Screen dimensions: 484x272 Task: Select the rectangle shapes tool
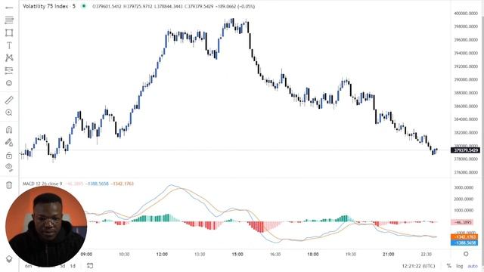coord(9,32)
